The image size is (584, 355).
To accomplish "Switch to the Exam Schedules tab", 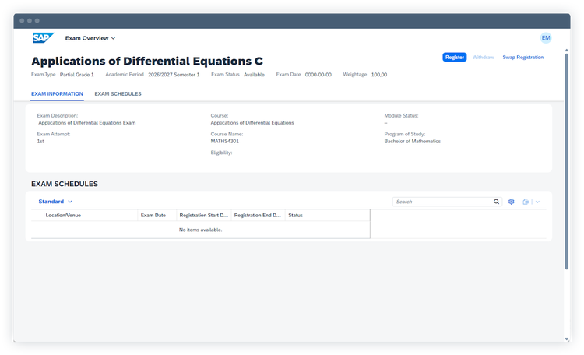I will [x=118, y=94].
